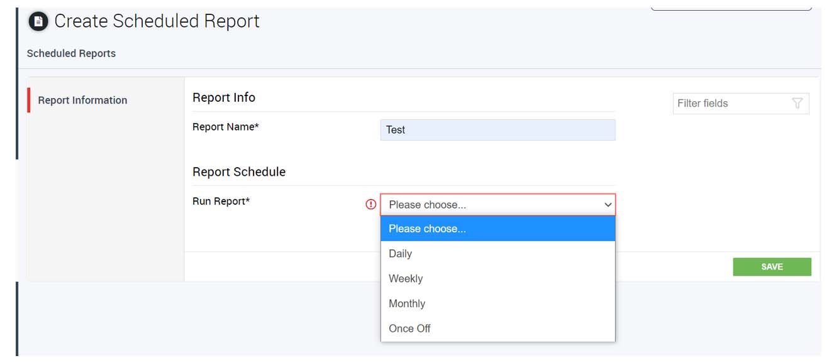
Task: Click the red validation error icon beside Run Report
Action: pos(371,204)
